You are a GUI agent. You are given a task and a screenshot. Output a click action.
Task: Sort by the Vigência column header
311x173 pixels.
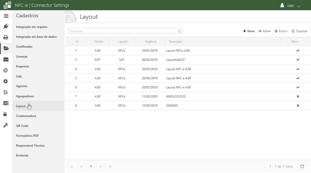coord(151,42)
